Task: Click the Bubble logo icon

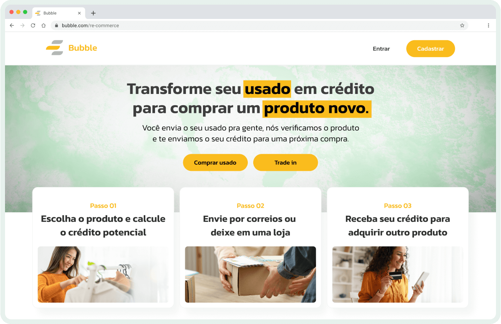Action: pyautogui.click(x=55, y=48)
